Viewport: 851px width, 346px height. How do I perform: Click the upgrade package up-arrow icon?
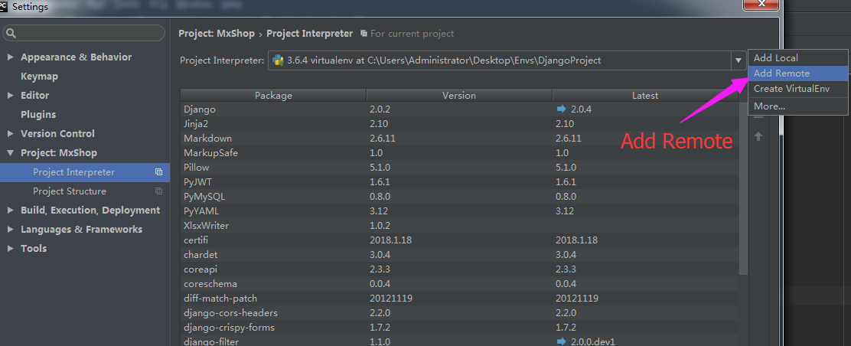(758, 137)
